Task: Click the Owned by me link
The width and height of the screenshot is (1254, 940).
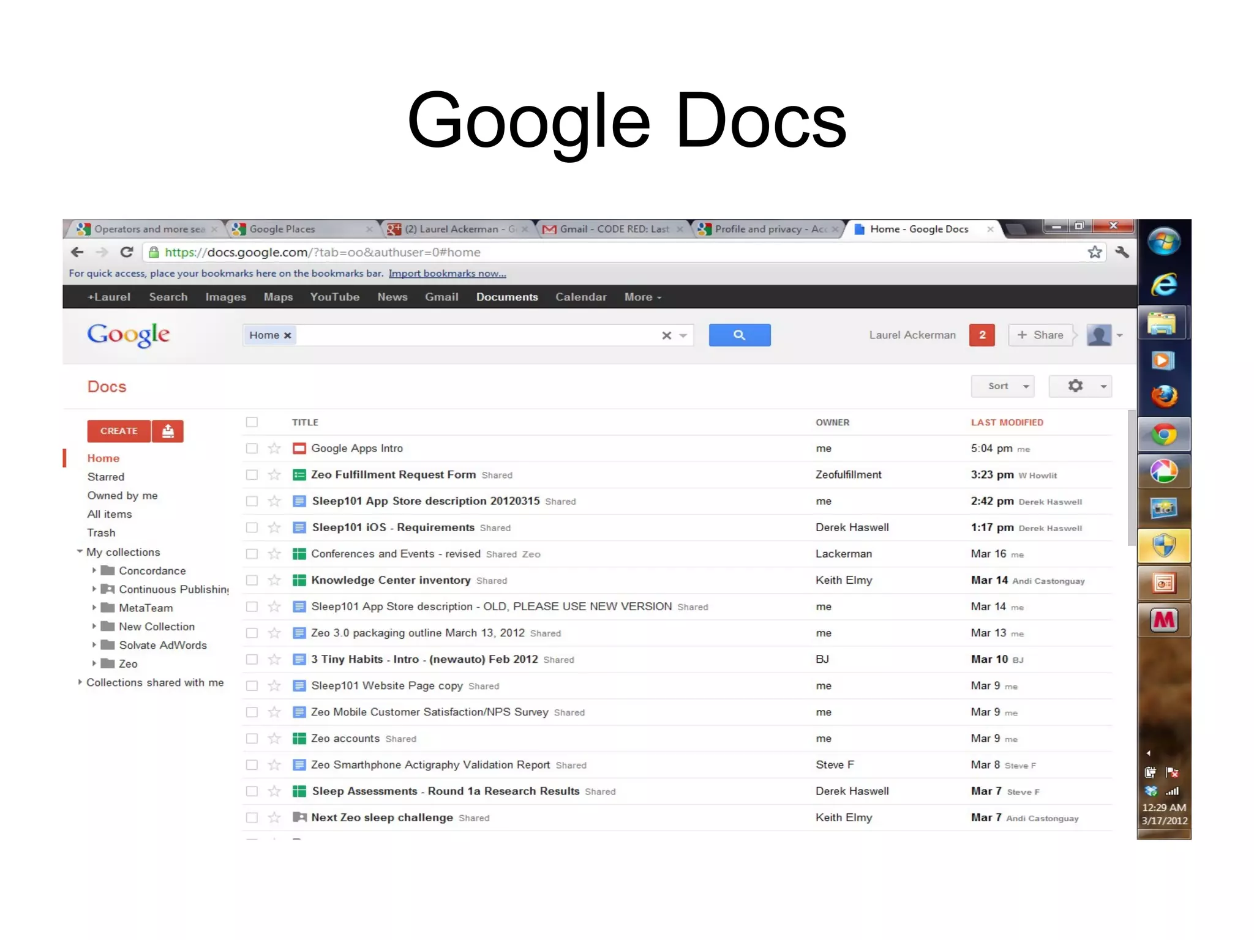Action: tap(122, 496)
